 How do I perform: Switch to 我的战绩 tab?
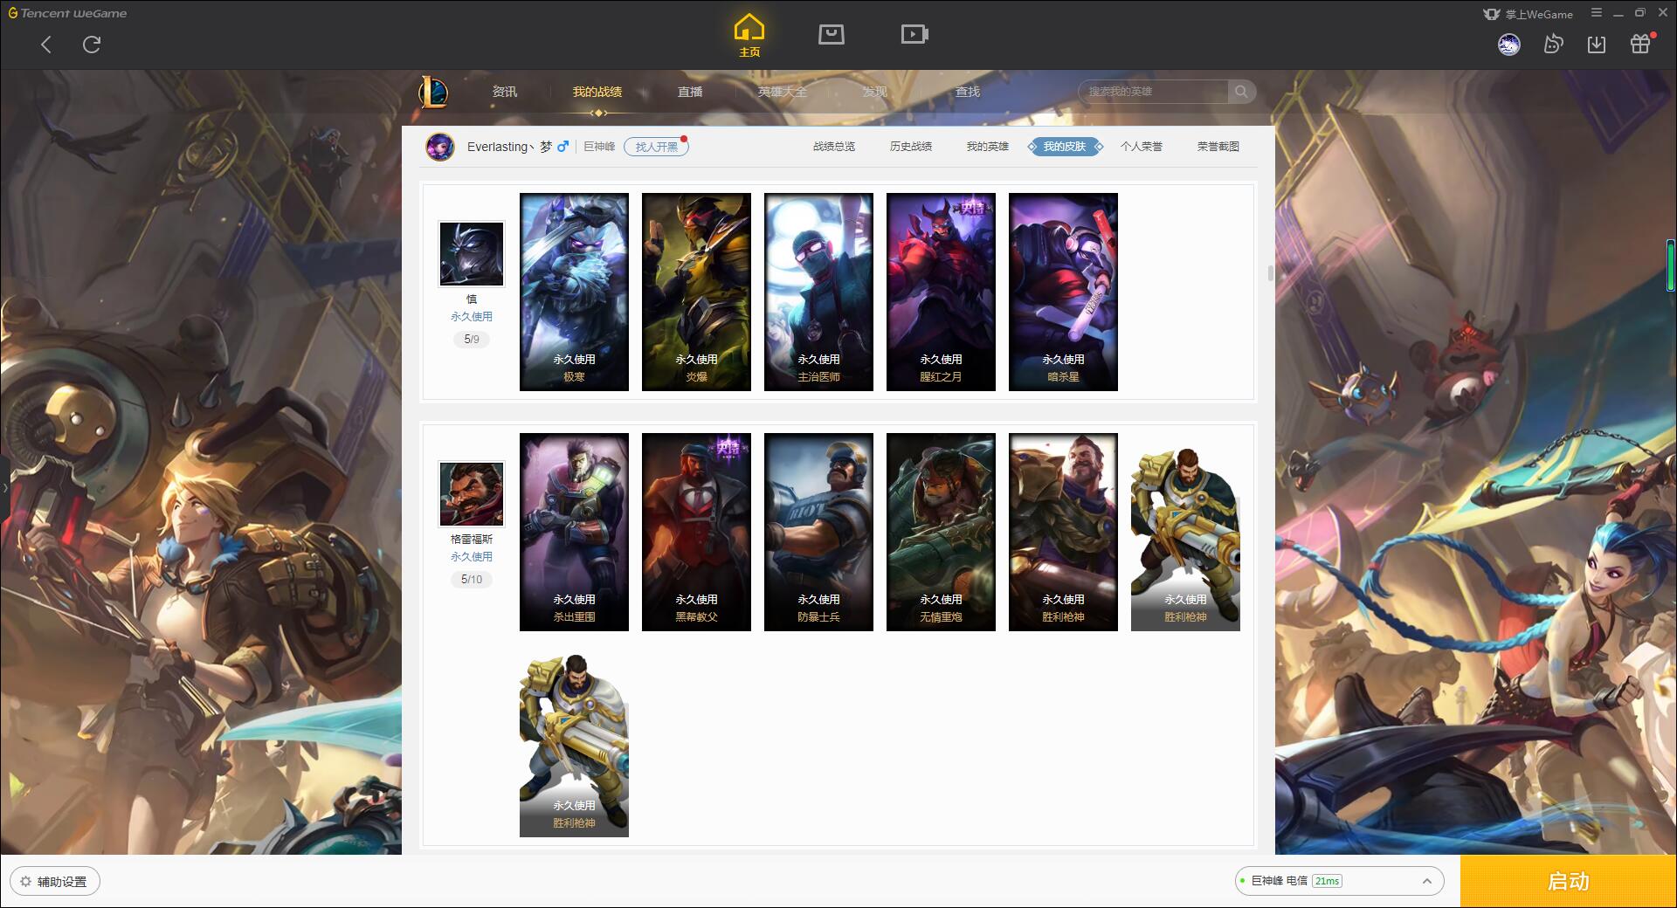(597, 92)
